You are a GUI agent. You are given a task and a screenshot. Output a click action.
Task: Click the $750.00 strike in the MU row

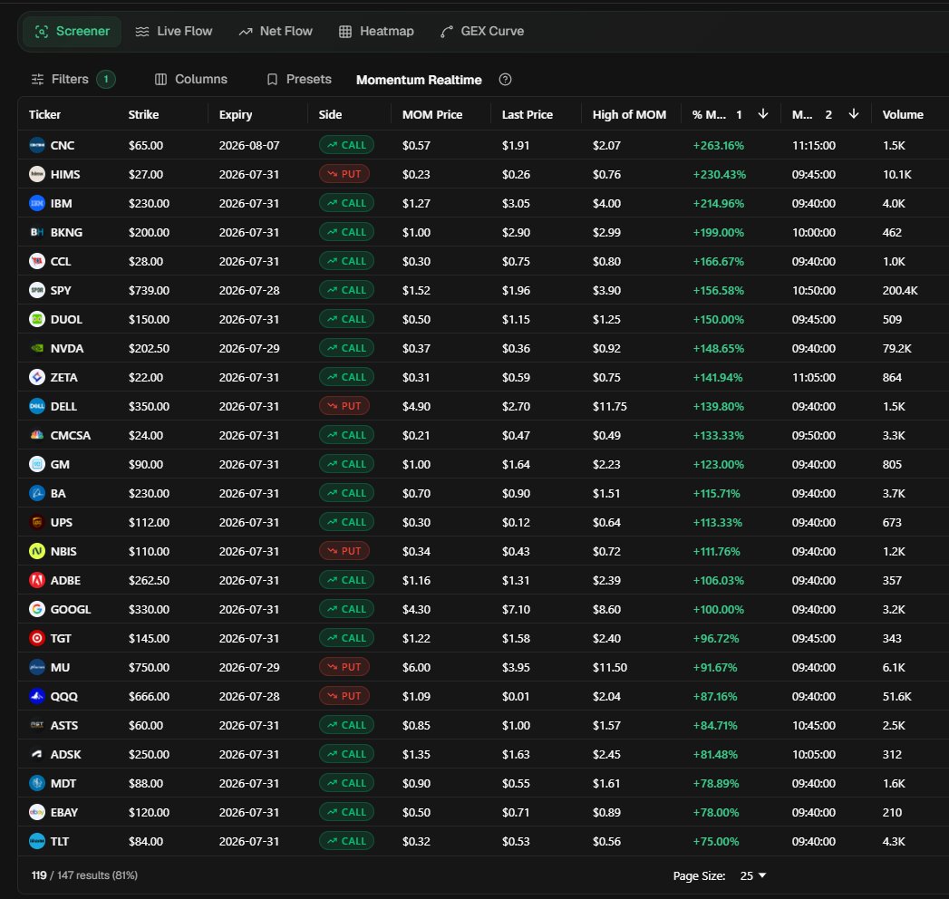149,667
